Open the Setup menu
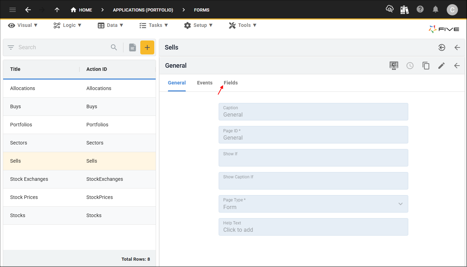Viewport: 467px width, 267px height. pyautogui.click(x=198, y=25)
